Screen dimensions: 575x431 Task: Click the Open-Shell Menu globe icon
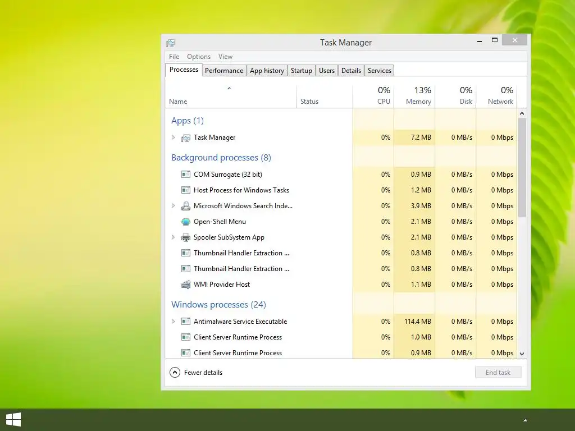(x=186, y=222)
